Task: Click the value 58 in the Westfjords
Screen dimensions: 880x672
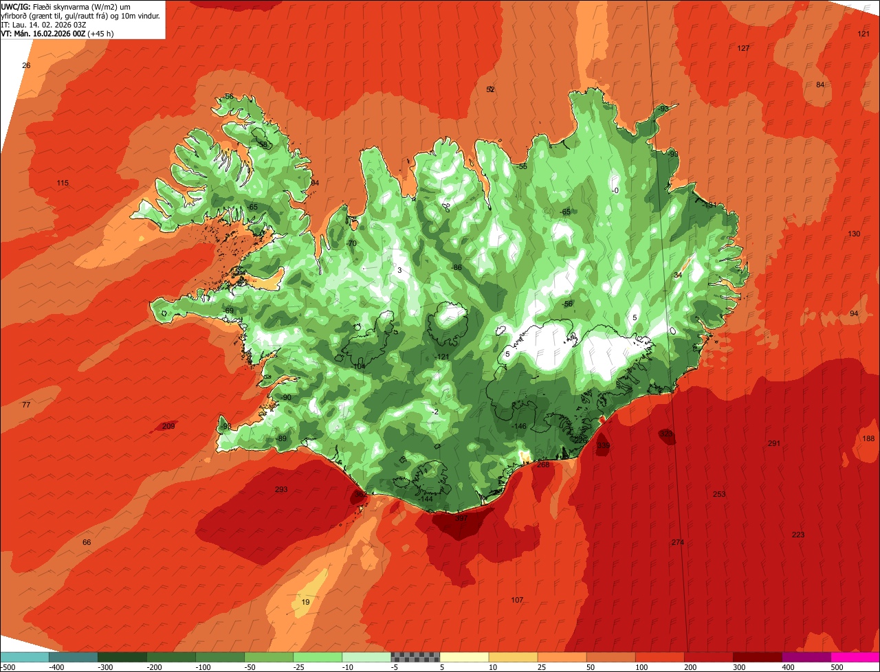Action: tap(263, 145)
